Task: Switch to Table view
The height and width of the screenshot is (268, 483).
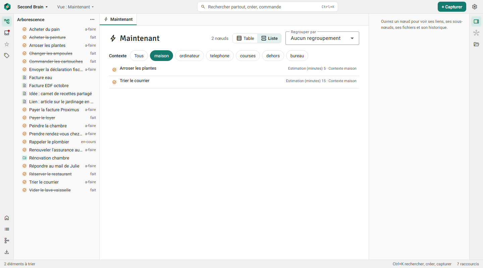Action: (x=245, y=38)
